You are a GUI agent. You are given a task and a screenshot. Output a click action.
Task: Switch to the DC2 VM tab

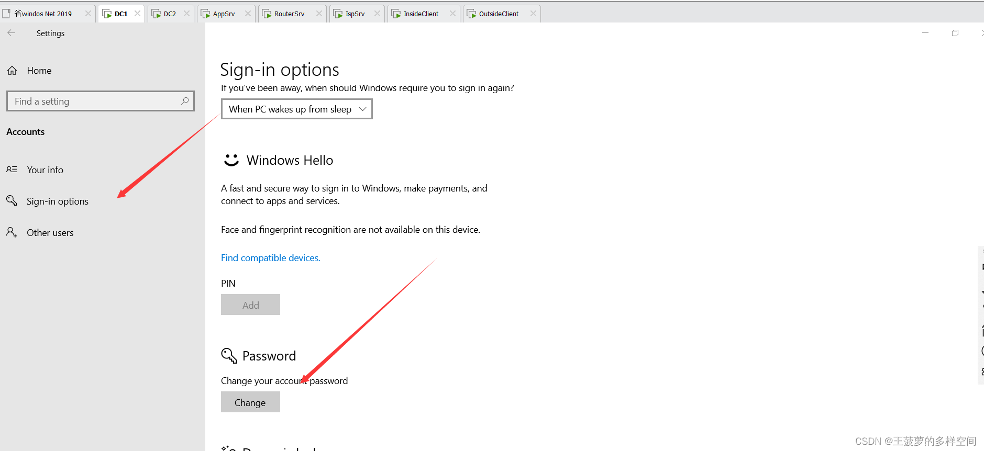[x=170, y=14]
